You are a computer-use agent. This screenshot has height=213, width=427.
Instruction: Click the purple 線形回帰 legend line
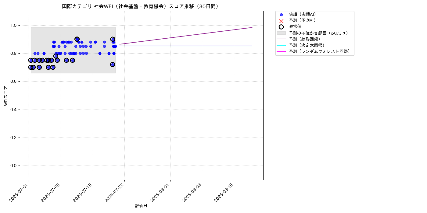coord(281,39)
